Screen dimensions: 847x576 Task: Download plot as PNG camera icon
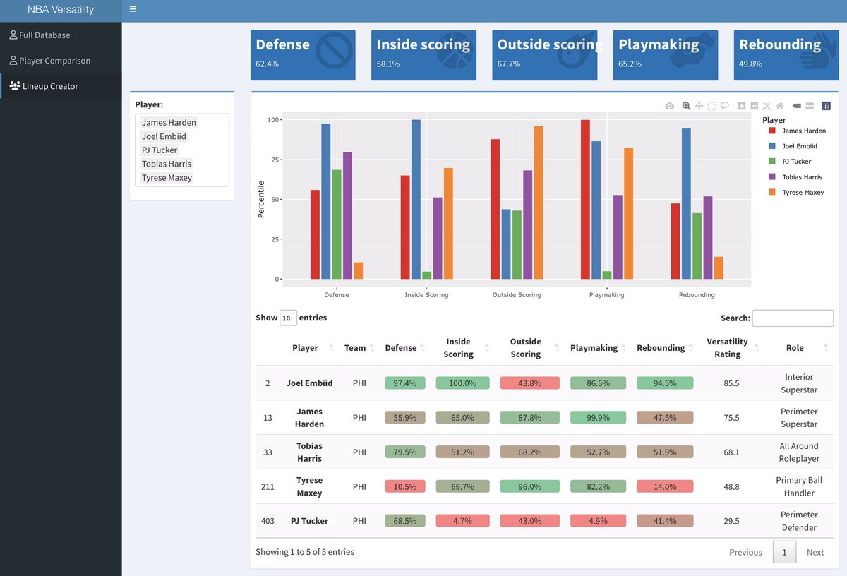click(669, 106)
